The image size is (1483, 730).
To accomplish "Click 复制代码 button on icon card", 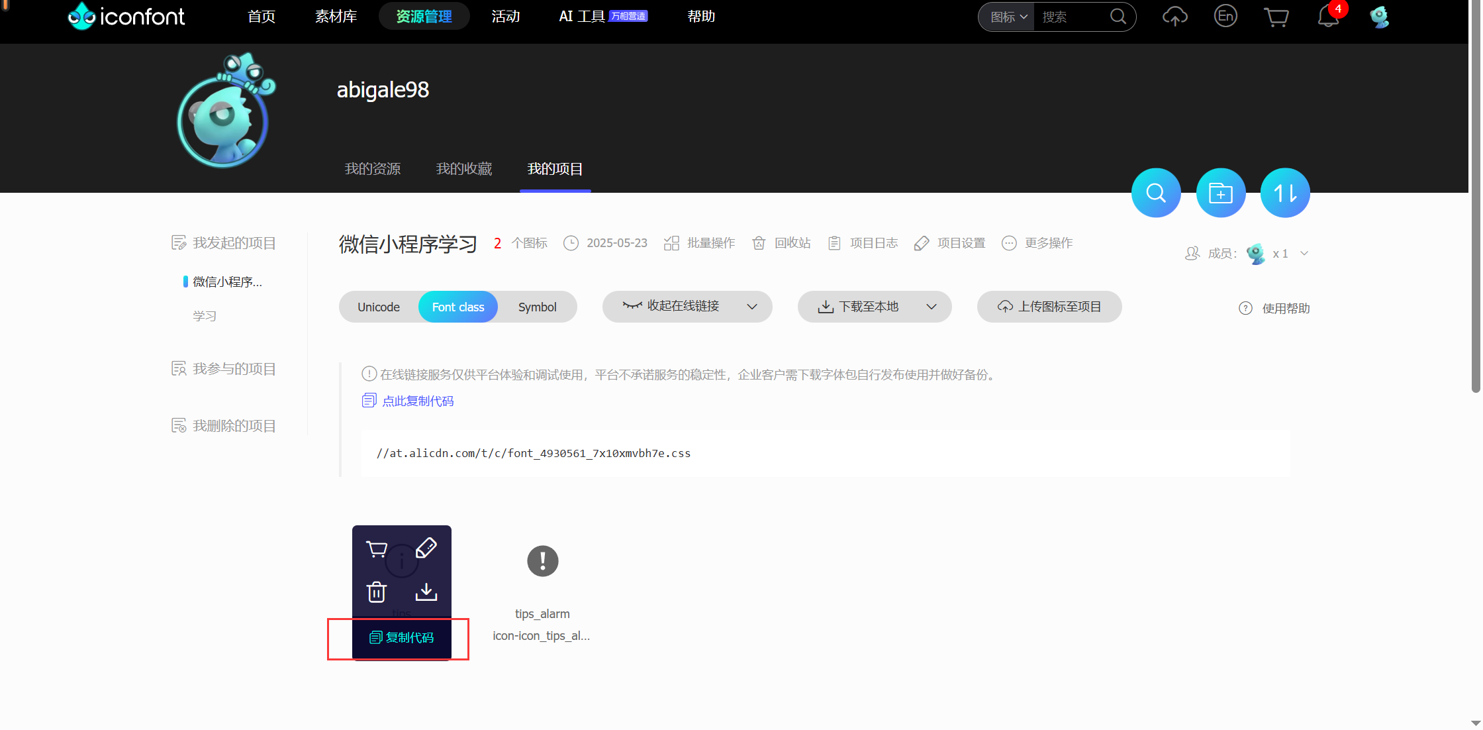I will [x=402, y=637].
